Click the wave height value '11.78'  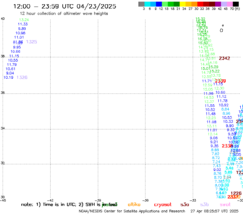[x=223, y=101]
